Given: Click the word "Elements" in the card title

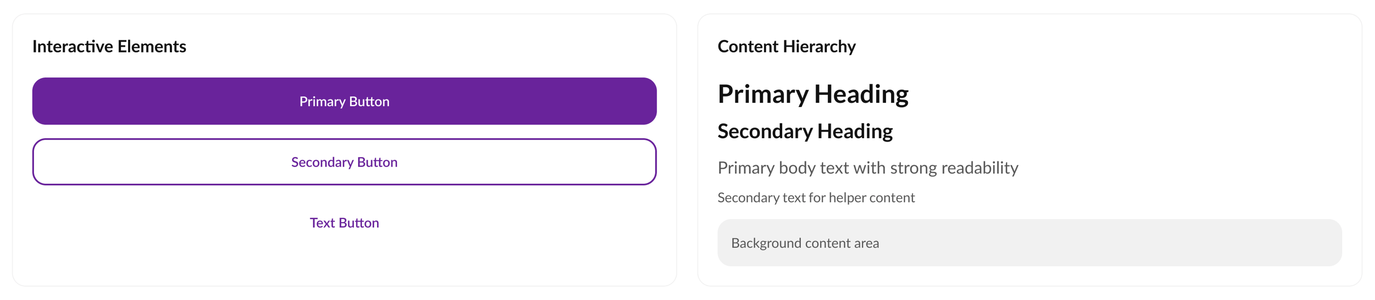Looking at the screenshot, I should (152, 47).
